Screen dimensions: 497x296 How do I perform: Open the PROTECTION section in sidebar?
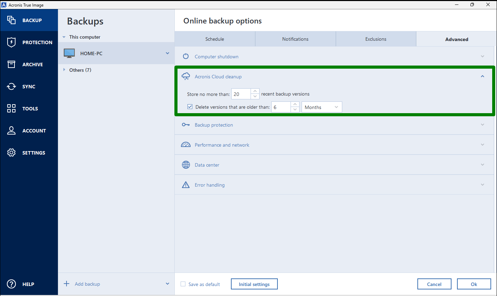coord(11,42)
